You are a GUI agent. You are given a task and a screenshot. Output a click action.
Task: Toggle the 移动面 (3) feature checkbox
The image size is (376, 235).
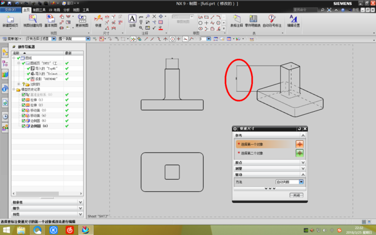pyautogui.click(x=24, y=111)
